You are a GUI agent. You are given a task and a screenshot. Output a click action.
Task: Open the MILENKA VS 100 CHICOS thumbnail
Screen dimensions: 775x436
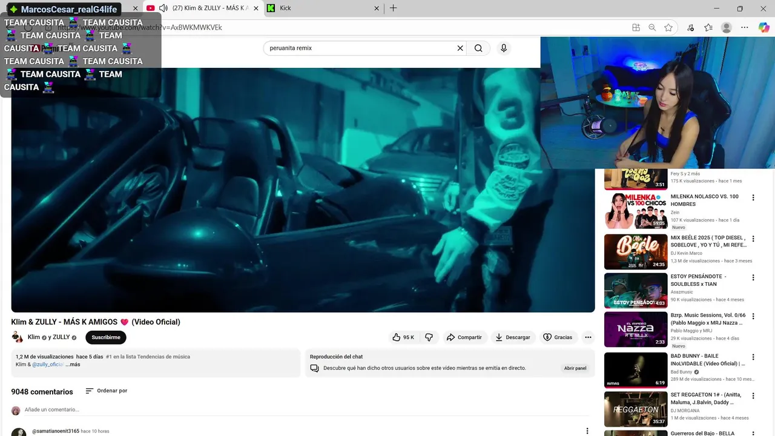(x=636, y=211)
